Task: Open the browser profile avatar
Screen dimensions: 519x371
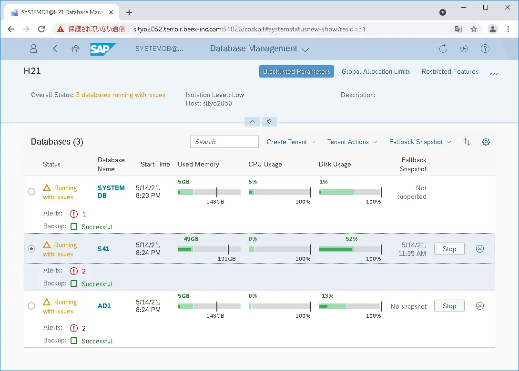Action: (x=492, y=29)
